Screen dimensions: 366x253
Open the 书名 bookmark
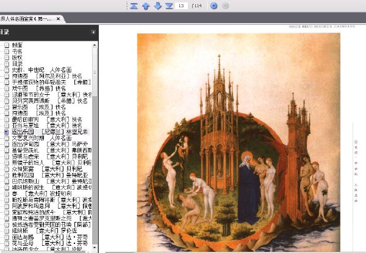coord(17,51)
